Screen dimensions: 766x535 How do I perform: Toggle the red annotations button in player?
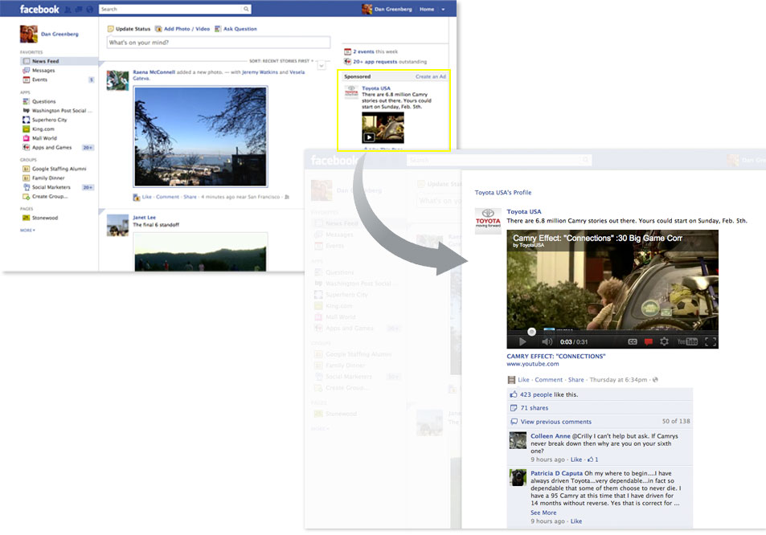point(649,341)
